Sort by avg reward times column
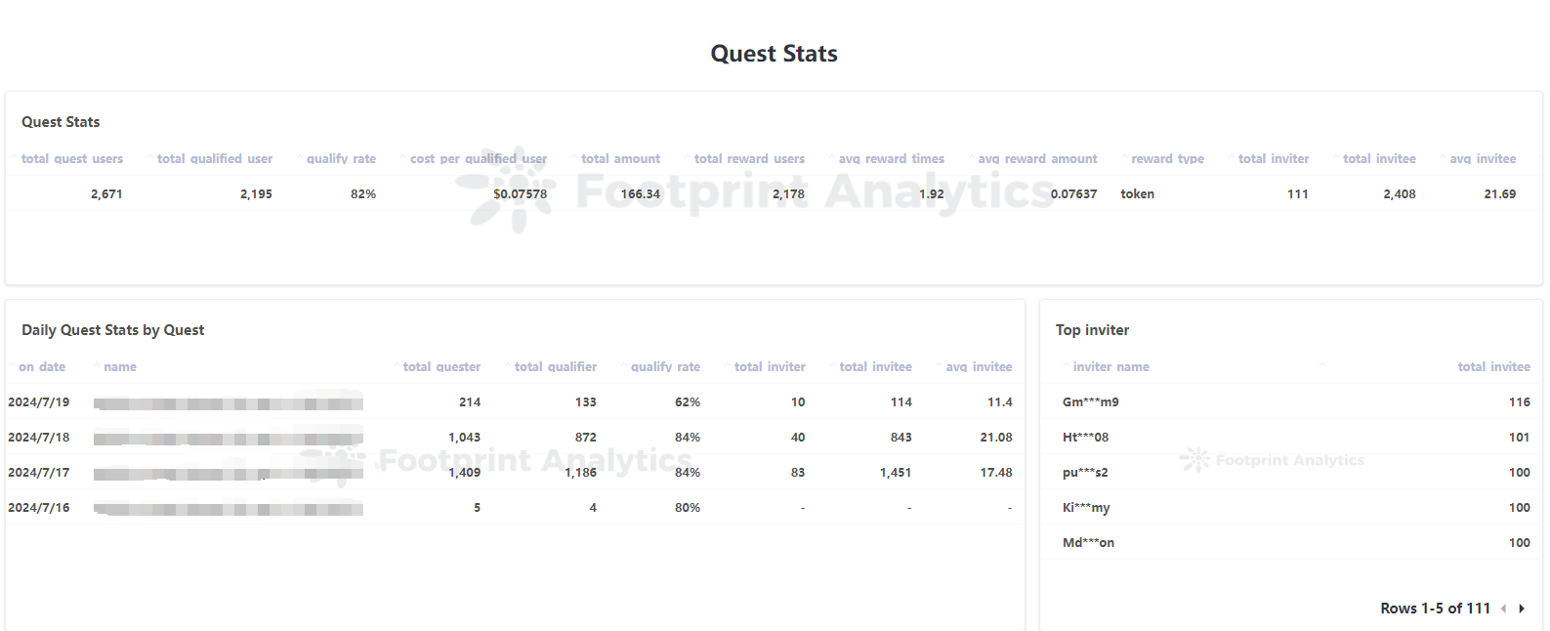 click(x=891, y=158)
